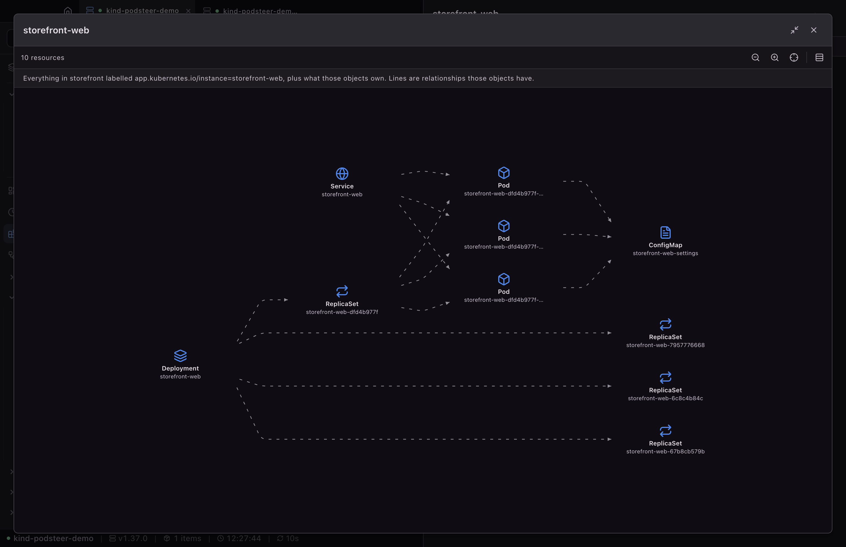The image size is (846, 547).
Task: Select the ConfigMap storefront-web-settings document icon
Action: [x=665, y=232]
